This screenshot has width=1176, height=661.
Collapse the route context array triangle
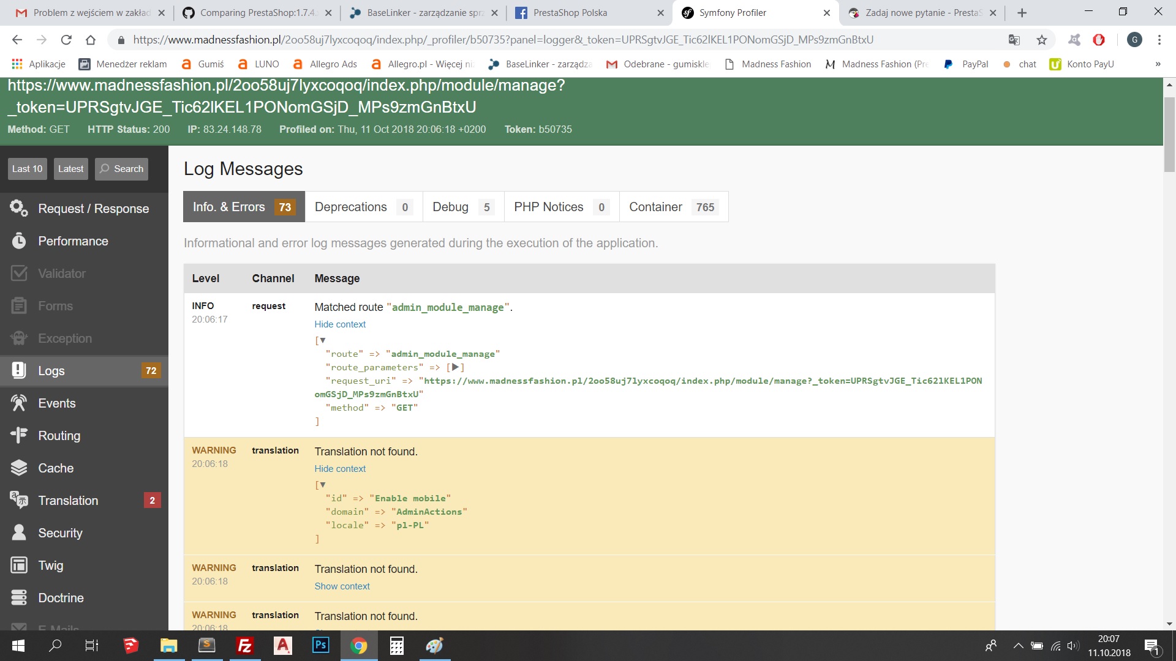click(322, 340)
